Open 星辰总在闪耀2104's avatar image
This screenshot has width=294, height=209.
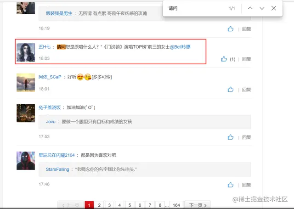point(26,161)
